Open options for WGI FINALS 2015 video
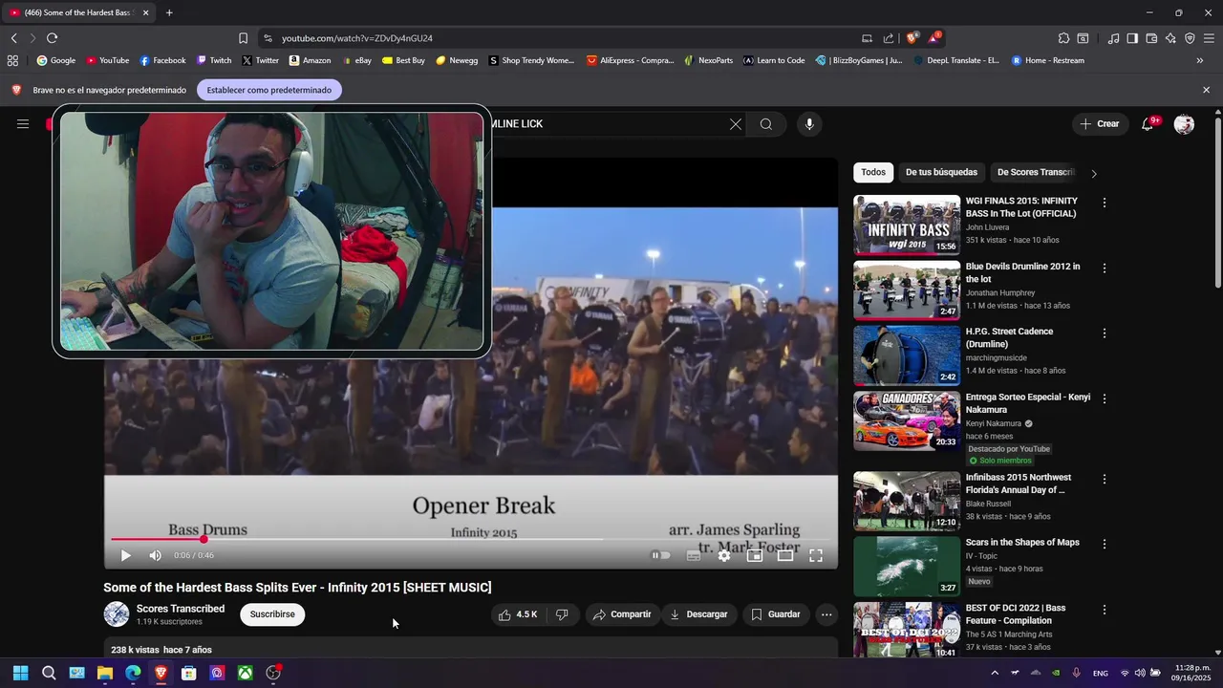Screen dimensions: 1223x688 click(x=1105, y=203)
